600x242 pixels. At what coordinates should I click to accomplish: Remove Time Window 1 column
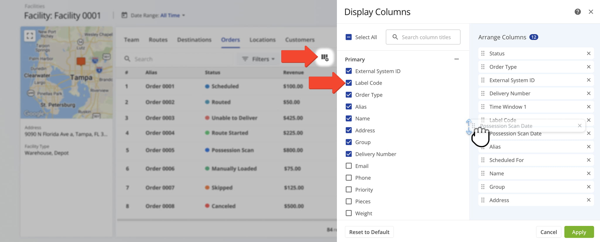click(x=588, y=107)
